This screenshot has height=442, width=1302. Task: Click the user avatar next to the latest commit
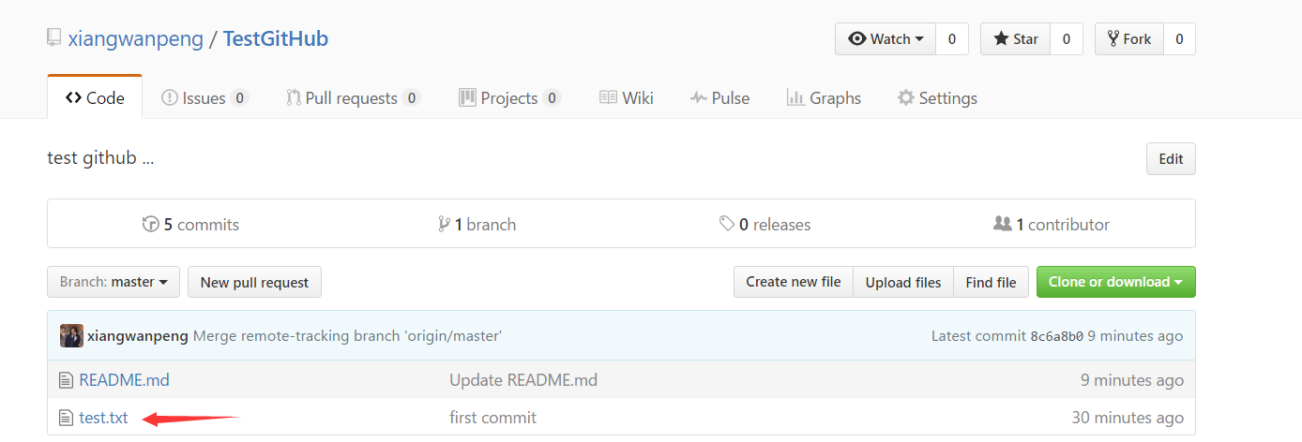71,336
